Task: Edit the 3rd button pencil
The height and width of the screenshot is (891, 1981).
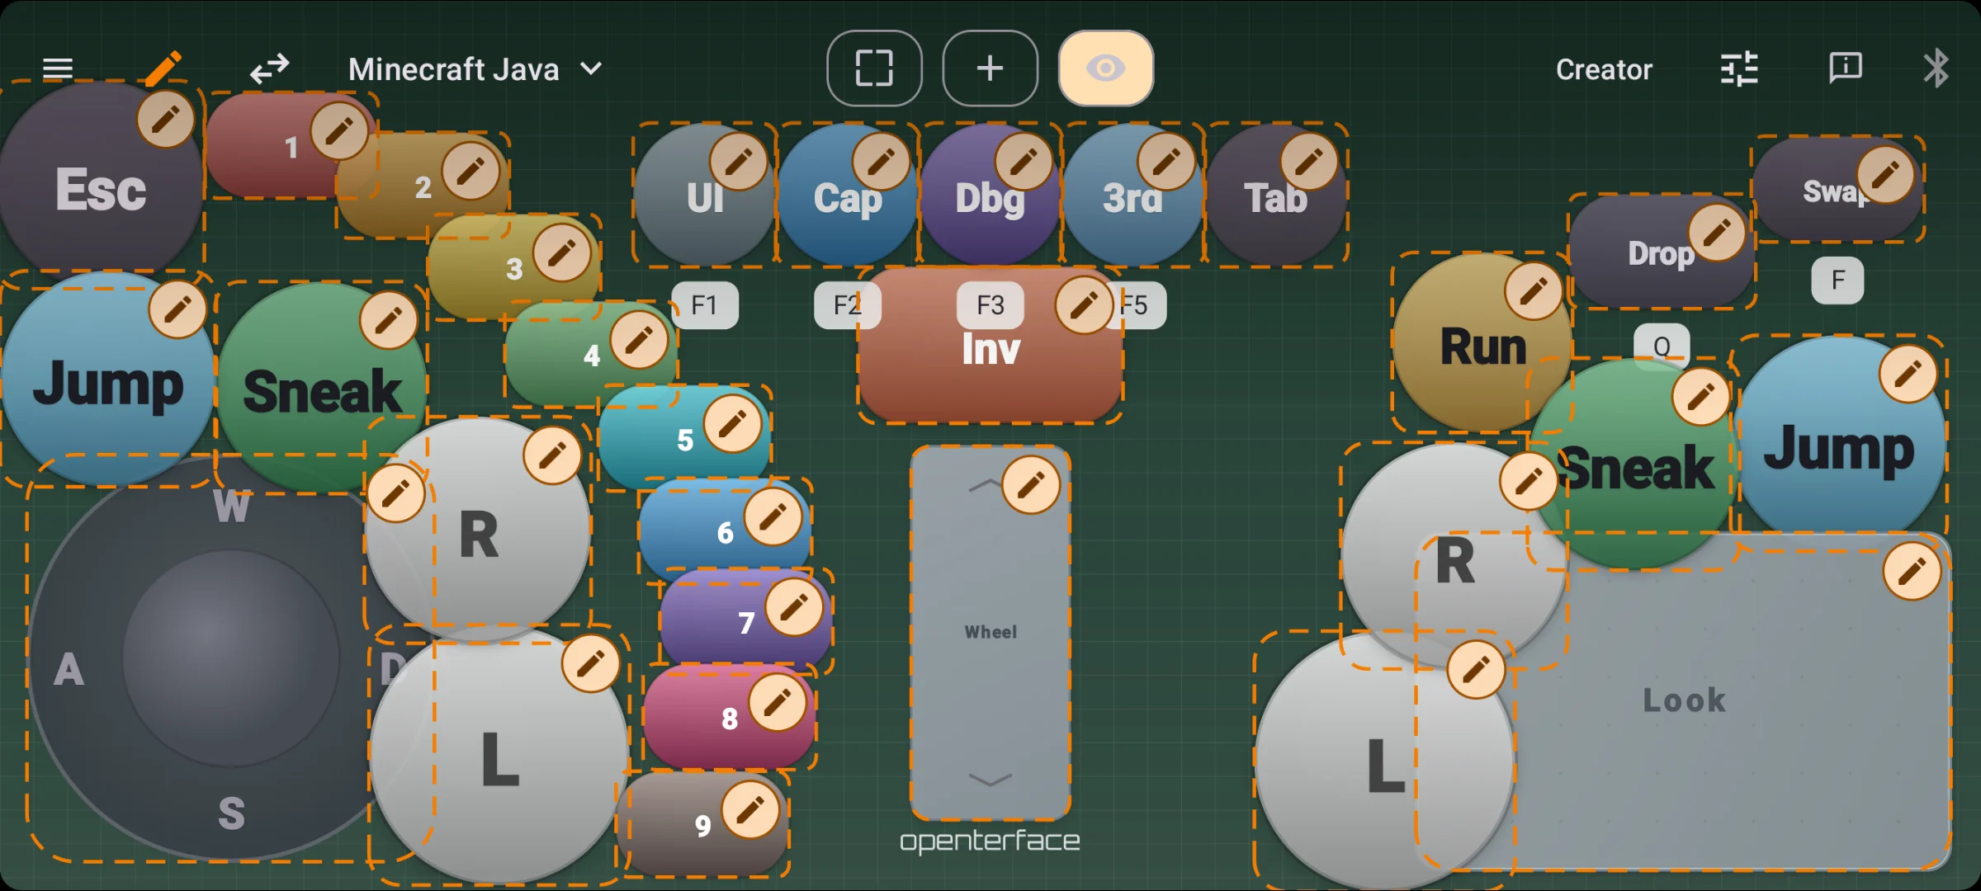Action: [x=1166, y=161]
